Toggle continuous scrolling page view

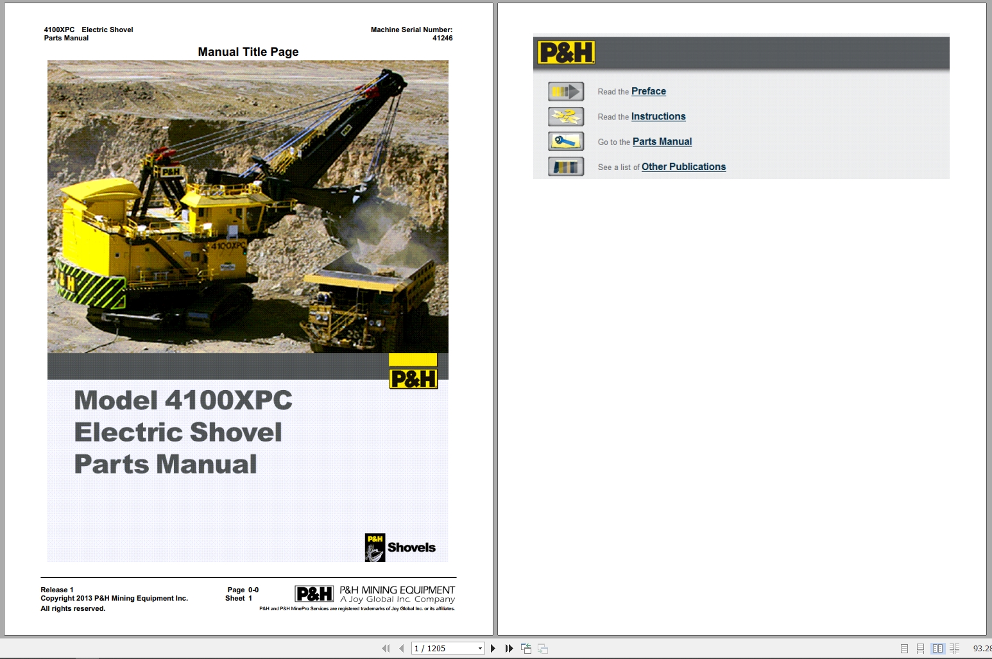coord(921,648)
